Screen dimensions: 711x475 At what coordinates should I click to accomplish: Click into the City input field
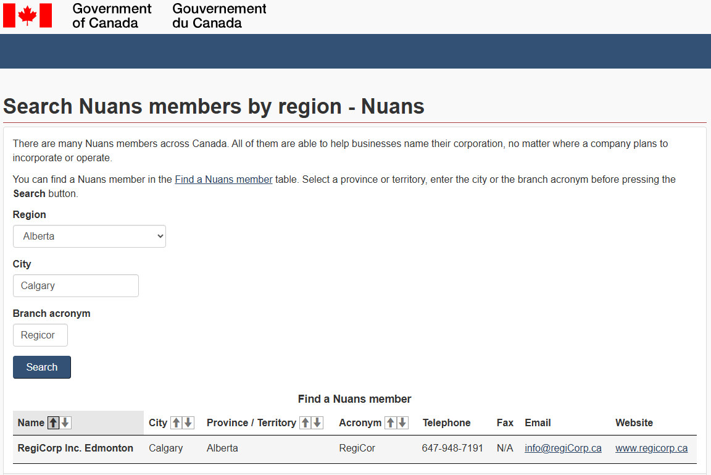[x=75, y=285]
